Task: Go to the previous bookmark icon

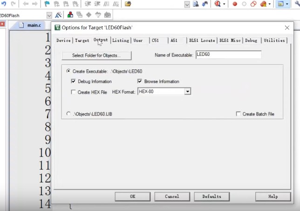Action: click(57, 4)
